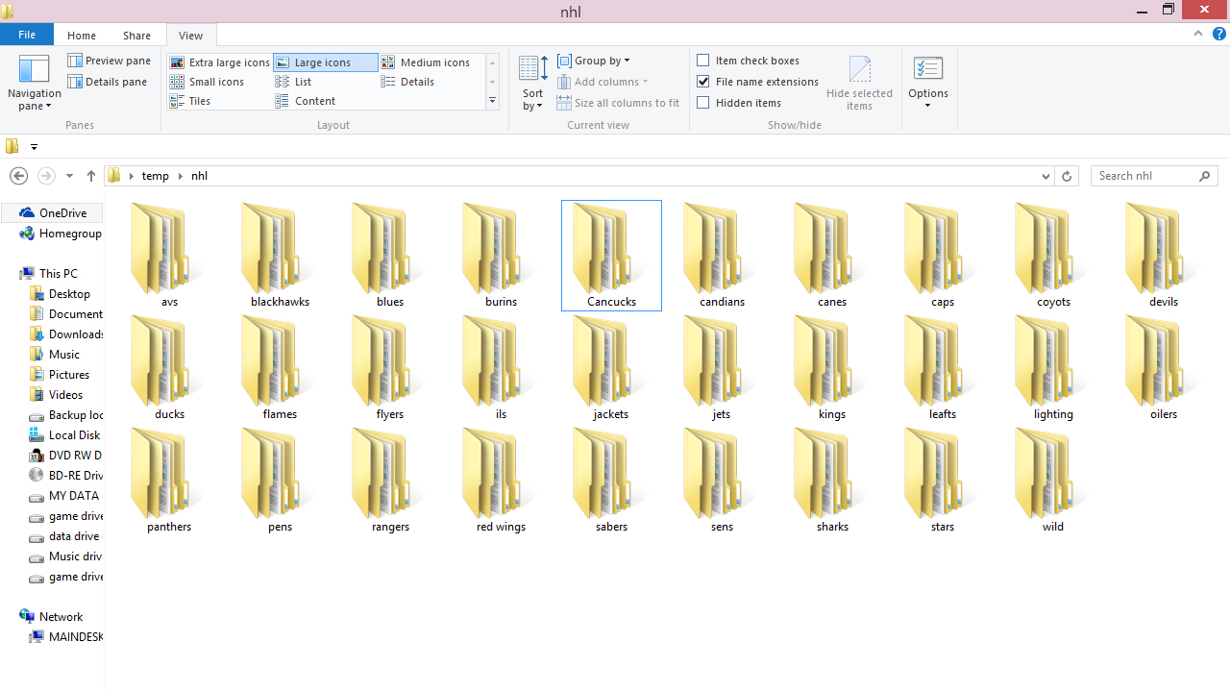Select the Cancucks folder
The width and height of the screenshot is (1230, 692).
tap(611, 255)
